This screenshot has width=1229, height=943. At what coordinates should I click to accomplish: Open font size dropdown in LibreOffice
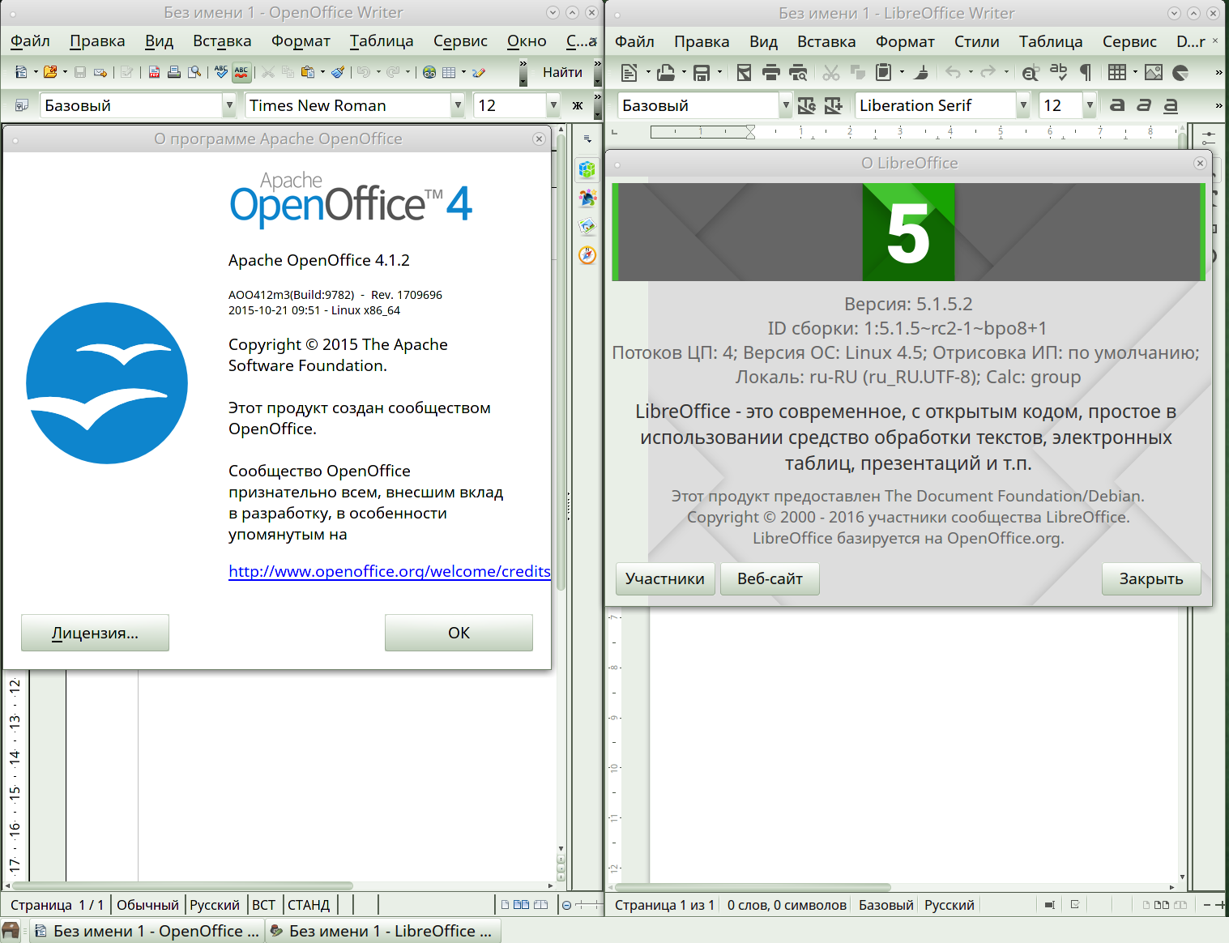(1090, 105)
